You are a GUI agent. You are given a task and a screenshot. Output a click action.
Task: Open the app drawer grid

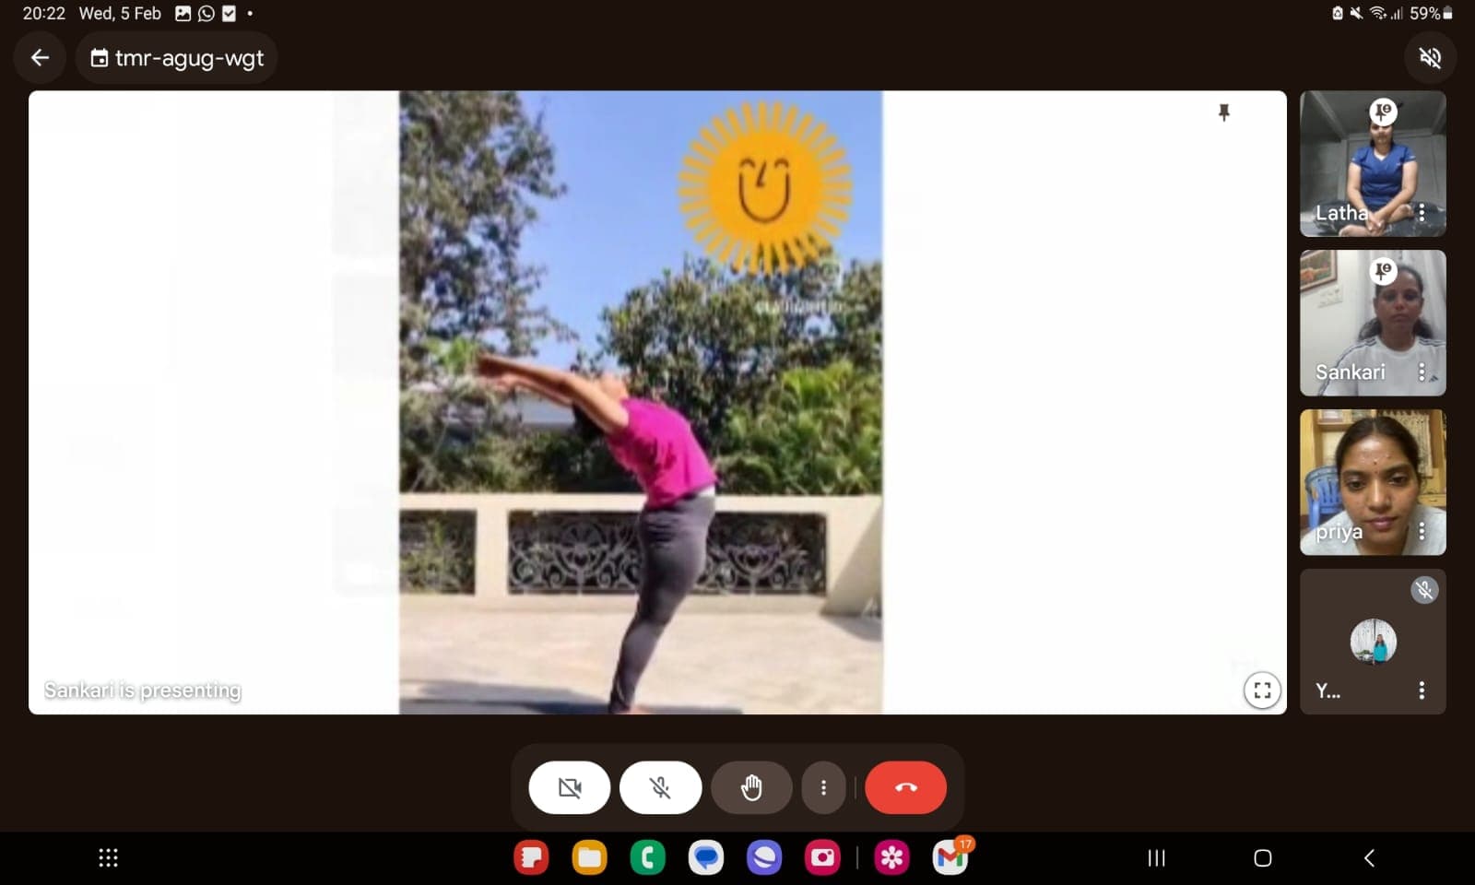pos(108,858)
